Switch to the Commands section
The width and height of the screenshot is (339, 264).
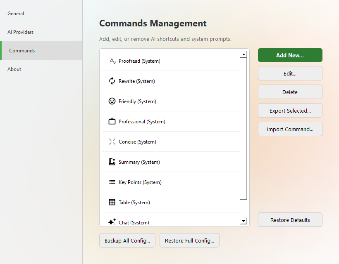[x=41, y=51]
